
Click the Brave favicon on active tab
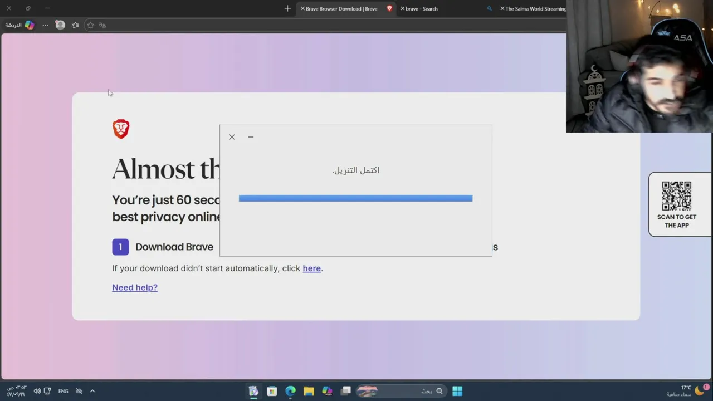click(x=389, y=8)
